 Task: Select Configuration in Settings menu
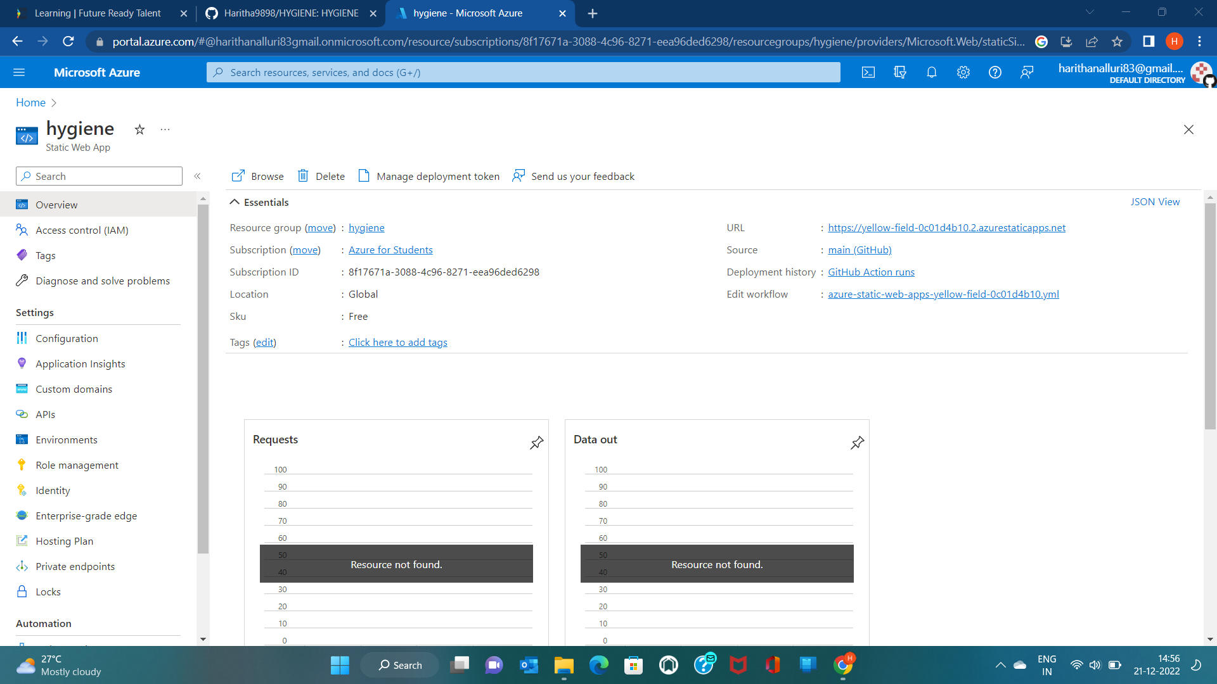coord(67,338)
